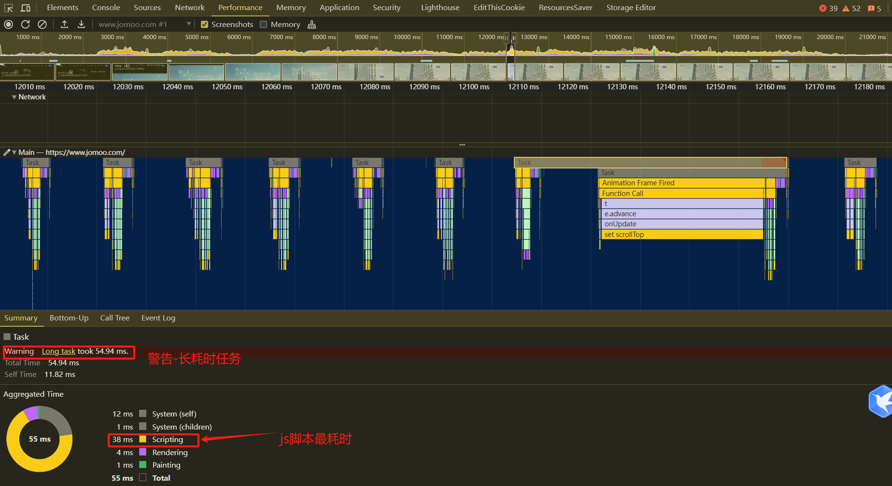Open the Security tab
The width and height of the screenshot is (892, 486).
point(387,8)
